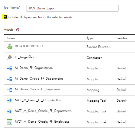The height and width of the screenshot is (128, 135).
Task: Select the M_Demo_Oracle_FF_Departments mapping icon
Action: coord(9,79)
